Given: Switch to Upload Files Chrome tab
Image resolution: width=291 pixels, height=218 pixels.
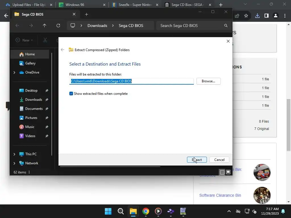Looking at the screenshot, I should (29, 5).
